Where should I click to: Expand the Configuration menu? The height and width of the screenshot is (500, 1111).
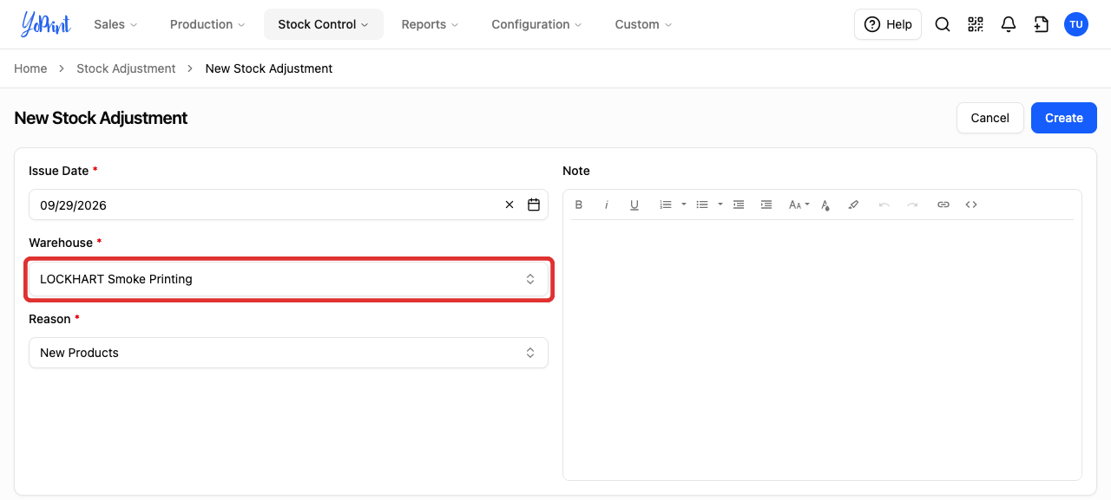tap(537, 24)
